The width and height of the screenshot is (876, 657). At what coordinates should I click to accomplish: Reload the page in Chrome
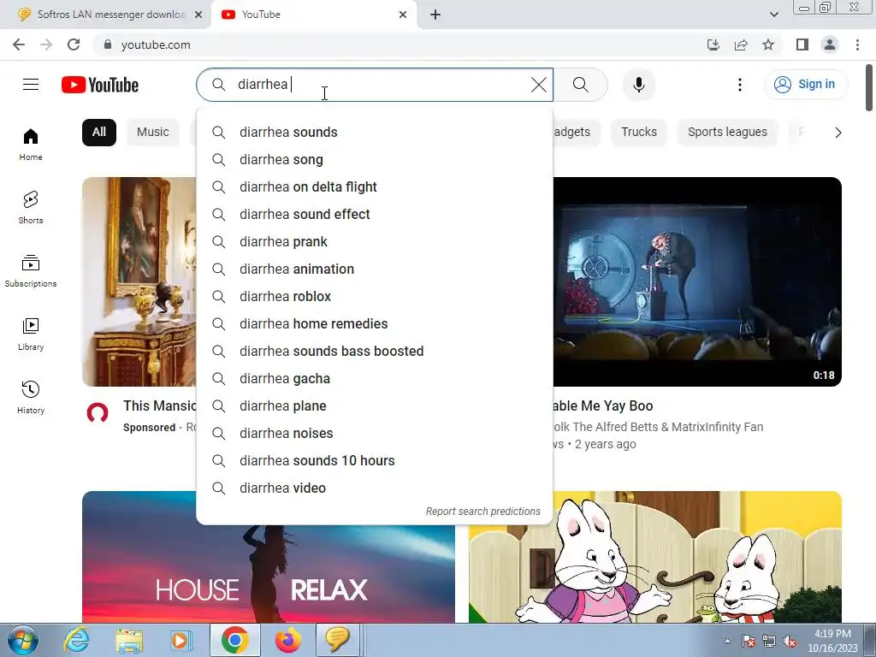74,44
